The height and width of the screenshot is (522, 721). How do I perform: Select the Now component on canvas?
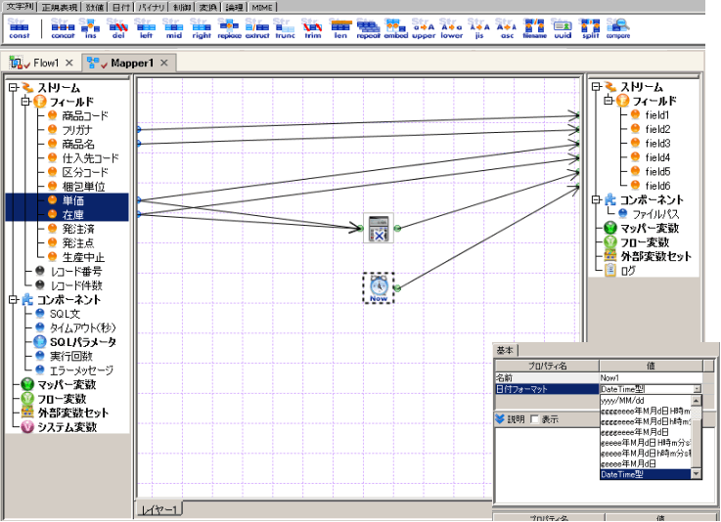(x=379, y=287)
